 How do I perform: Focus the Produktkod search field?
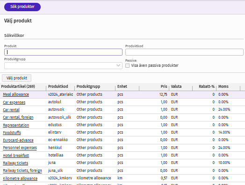point(184,52)
